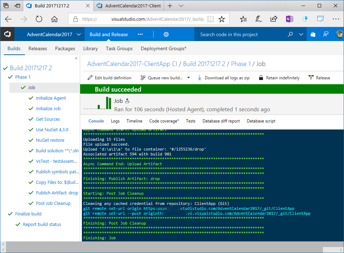
Task: Open a new browser tab with plus icon
Action: point(170,6)
